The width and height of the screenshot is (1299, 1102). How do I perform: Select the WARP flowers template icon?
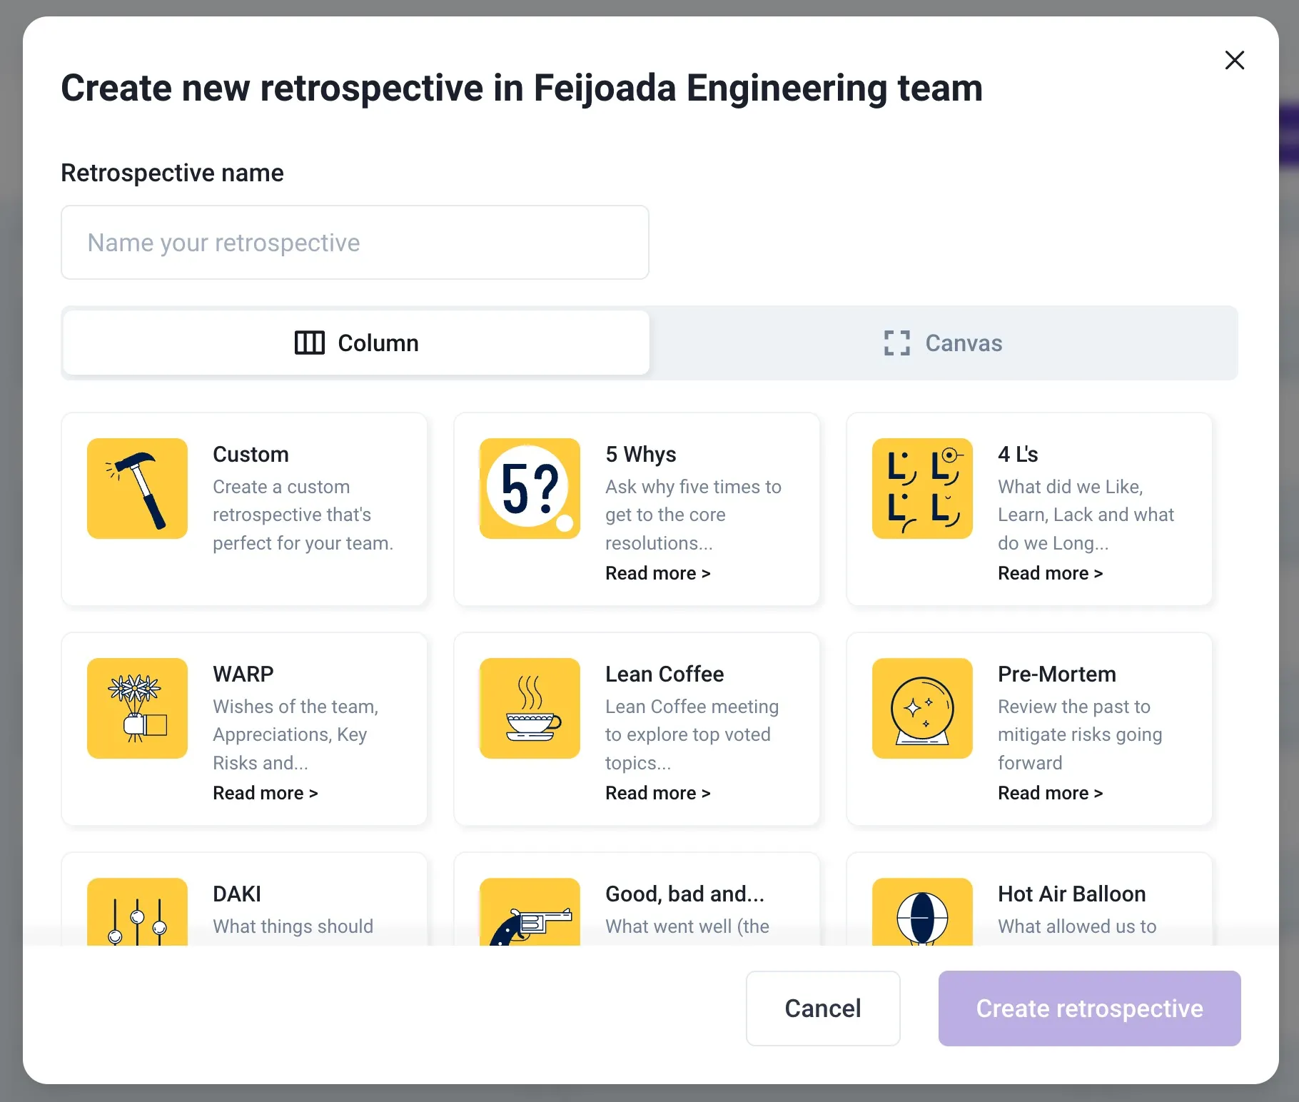click(136, 707)
